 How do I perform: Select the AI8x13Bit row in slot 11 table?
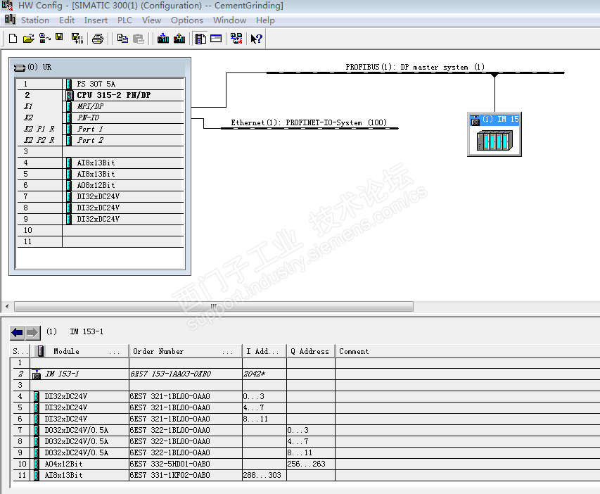tap(305, 475)
